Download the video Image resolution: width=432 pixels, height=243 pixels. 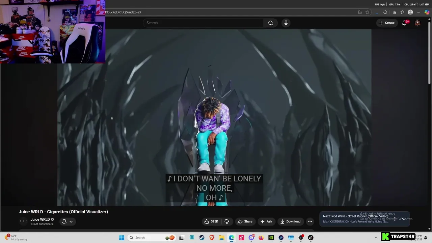coord(290,221)
